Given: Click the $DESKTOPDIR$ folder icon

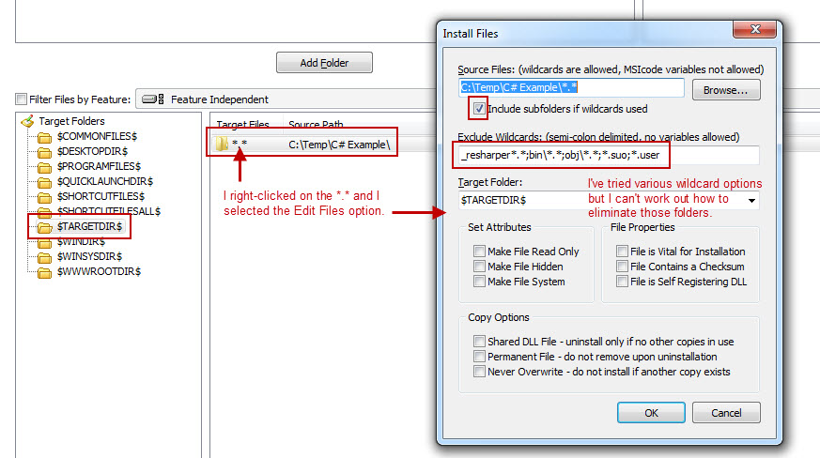Looking at the screenshot, I should (44, 152).
